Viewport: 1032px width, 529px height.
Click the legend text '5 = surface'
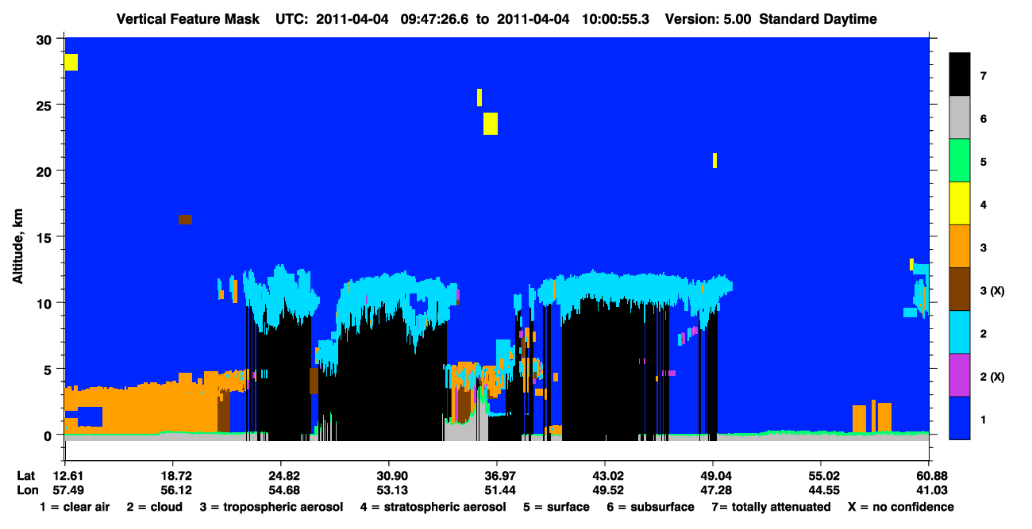pos(556,507)
